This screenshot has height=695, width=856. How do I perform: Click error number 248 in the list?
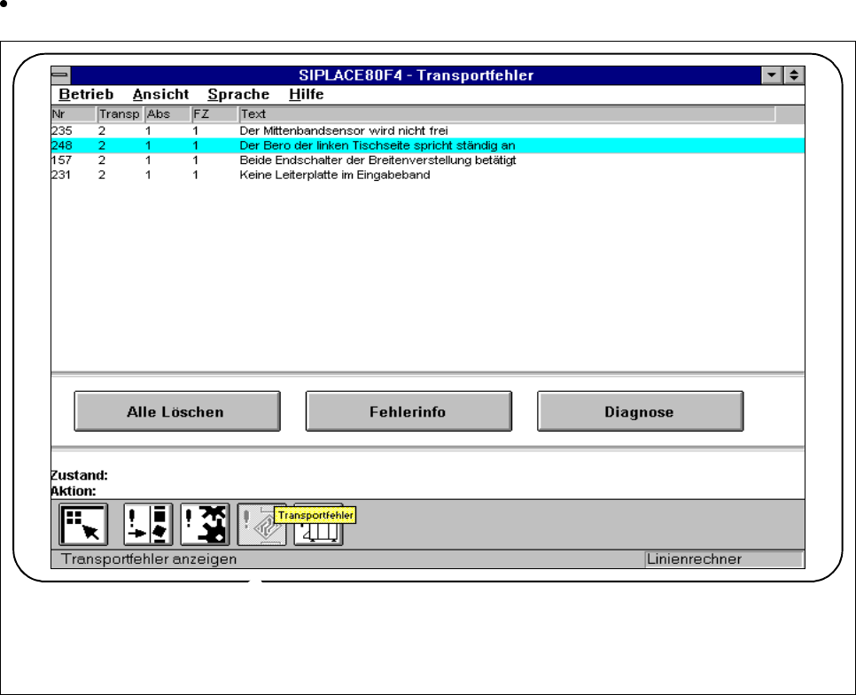click(x=62, y=145)
